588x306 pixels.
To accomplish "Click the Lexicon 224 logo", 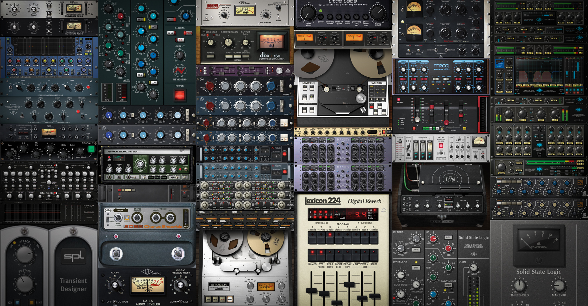I will 323,201.
